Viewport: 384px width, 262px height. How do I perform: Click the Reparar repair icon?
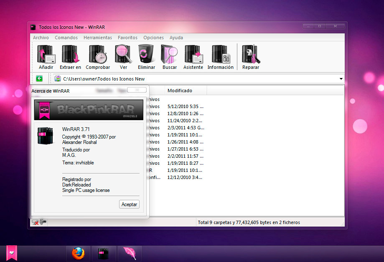click(x=251, y=54)
